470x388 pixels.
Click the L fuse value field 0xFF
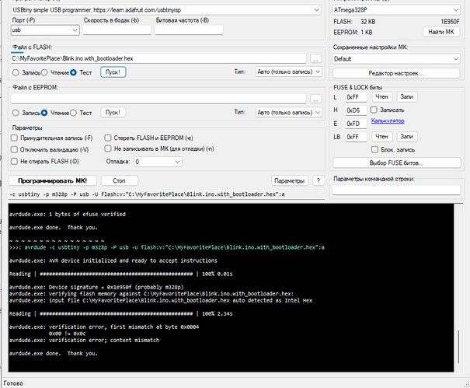click(x=356, y=97)
